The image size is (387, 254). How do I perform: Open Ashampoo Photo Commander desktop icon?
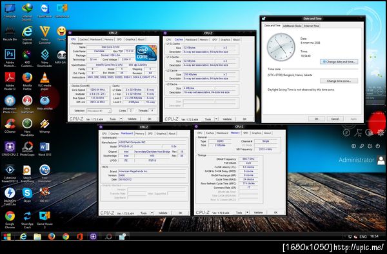click(x=10, y=104)
